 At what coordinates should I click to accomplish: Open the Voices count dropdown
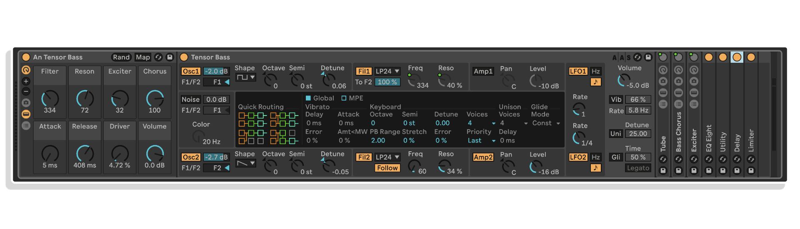pos(481,123)
